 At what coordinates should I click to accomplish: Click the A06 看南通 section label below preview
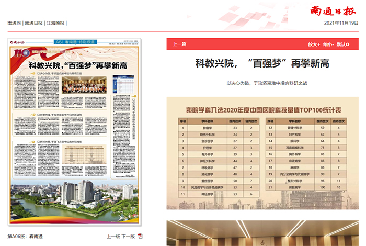click(25, 237)
